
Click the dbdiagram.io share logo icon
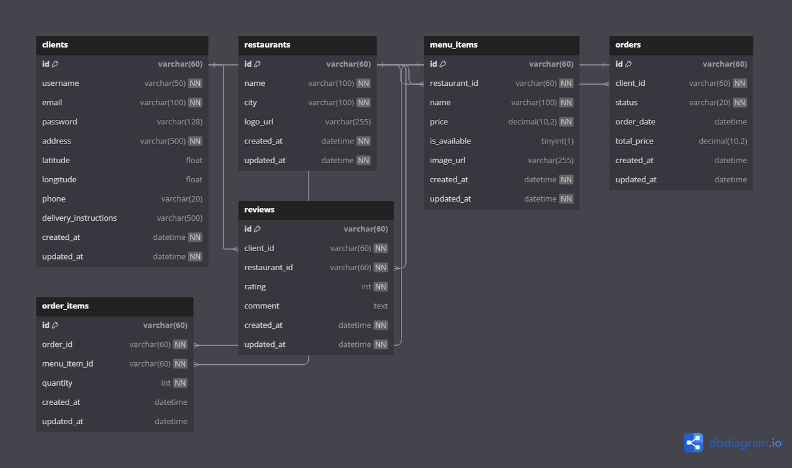click(x=694, y=443)
